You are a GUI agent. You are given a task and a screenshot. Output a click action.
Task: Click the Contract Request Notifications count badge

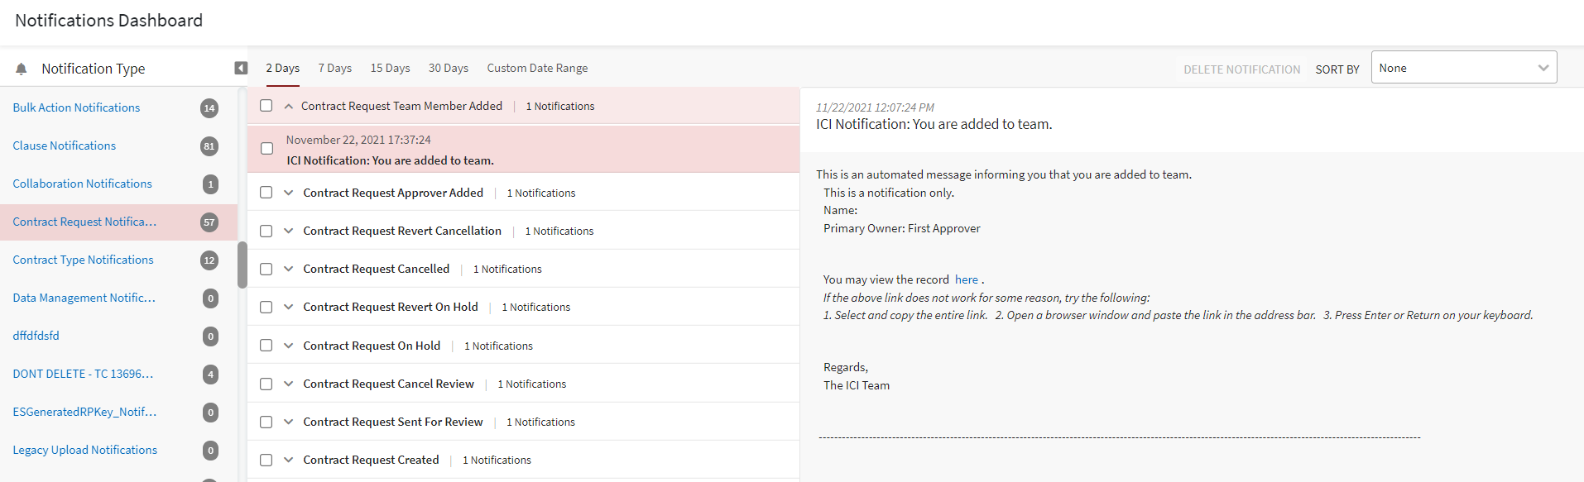[209, 222]
